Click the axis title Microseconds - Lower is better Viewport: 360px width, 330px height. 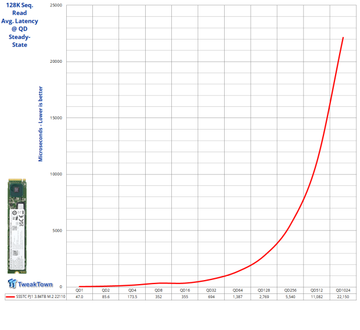point(41,124)
